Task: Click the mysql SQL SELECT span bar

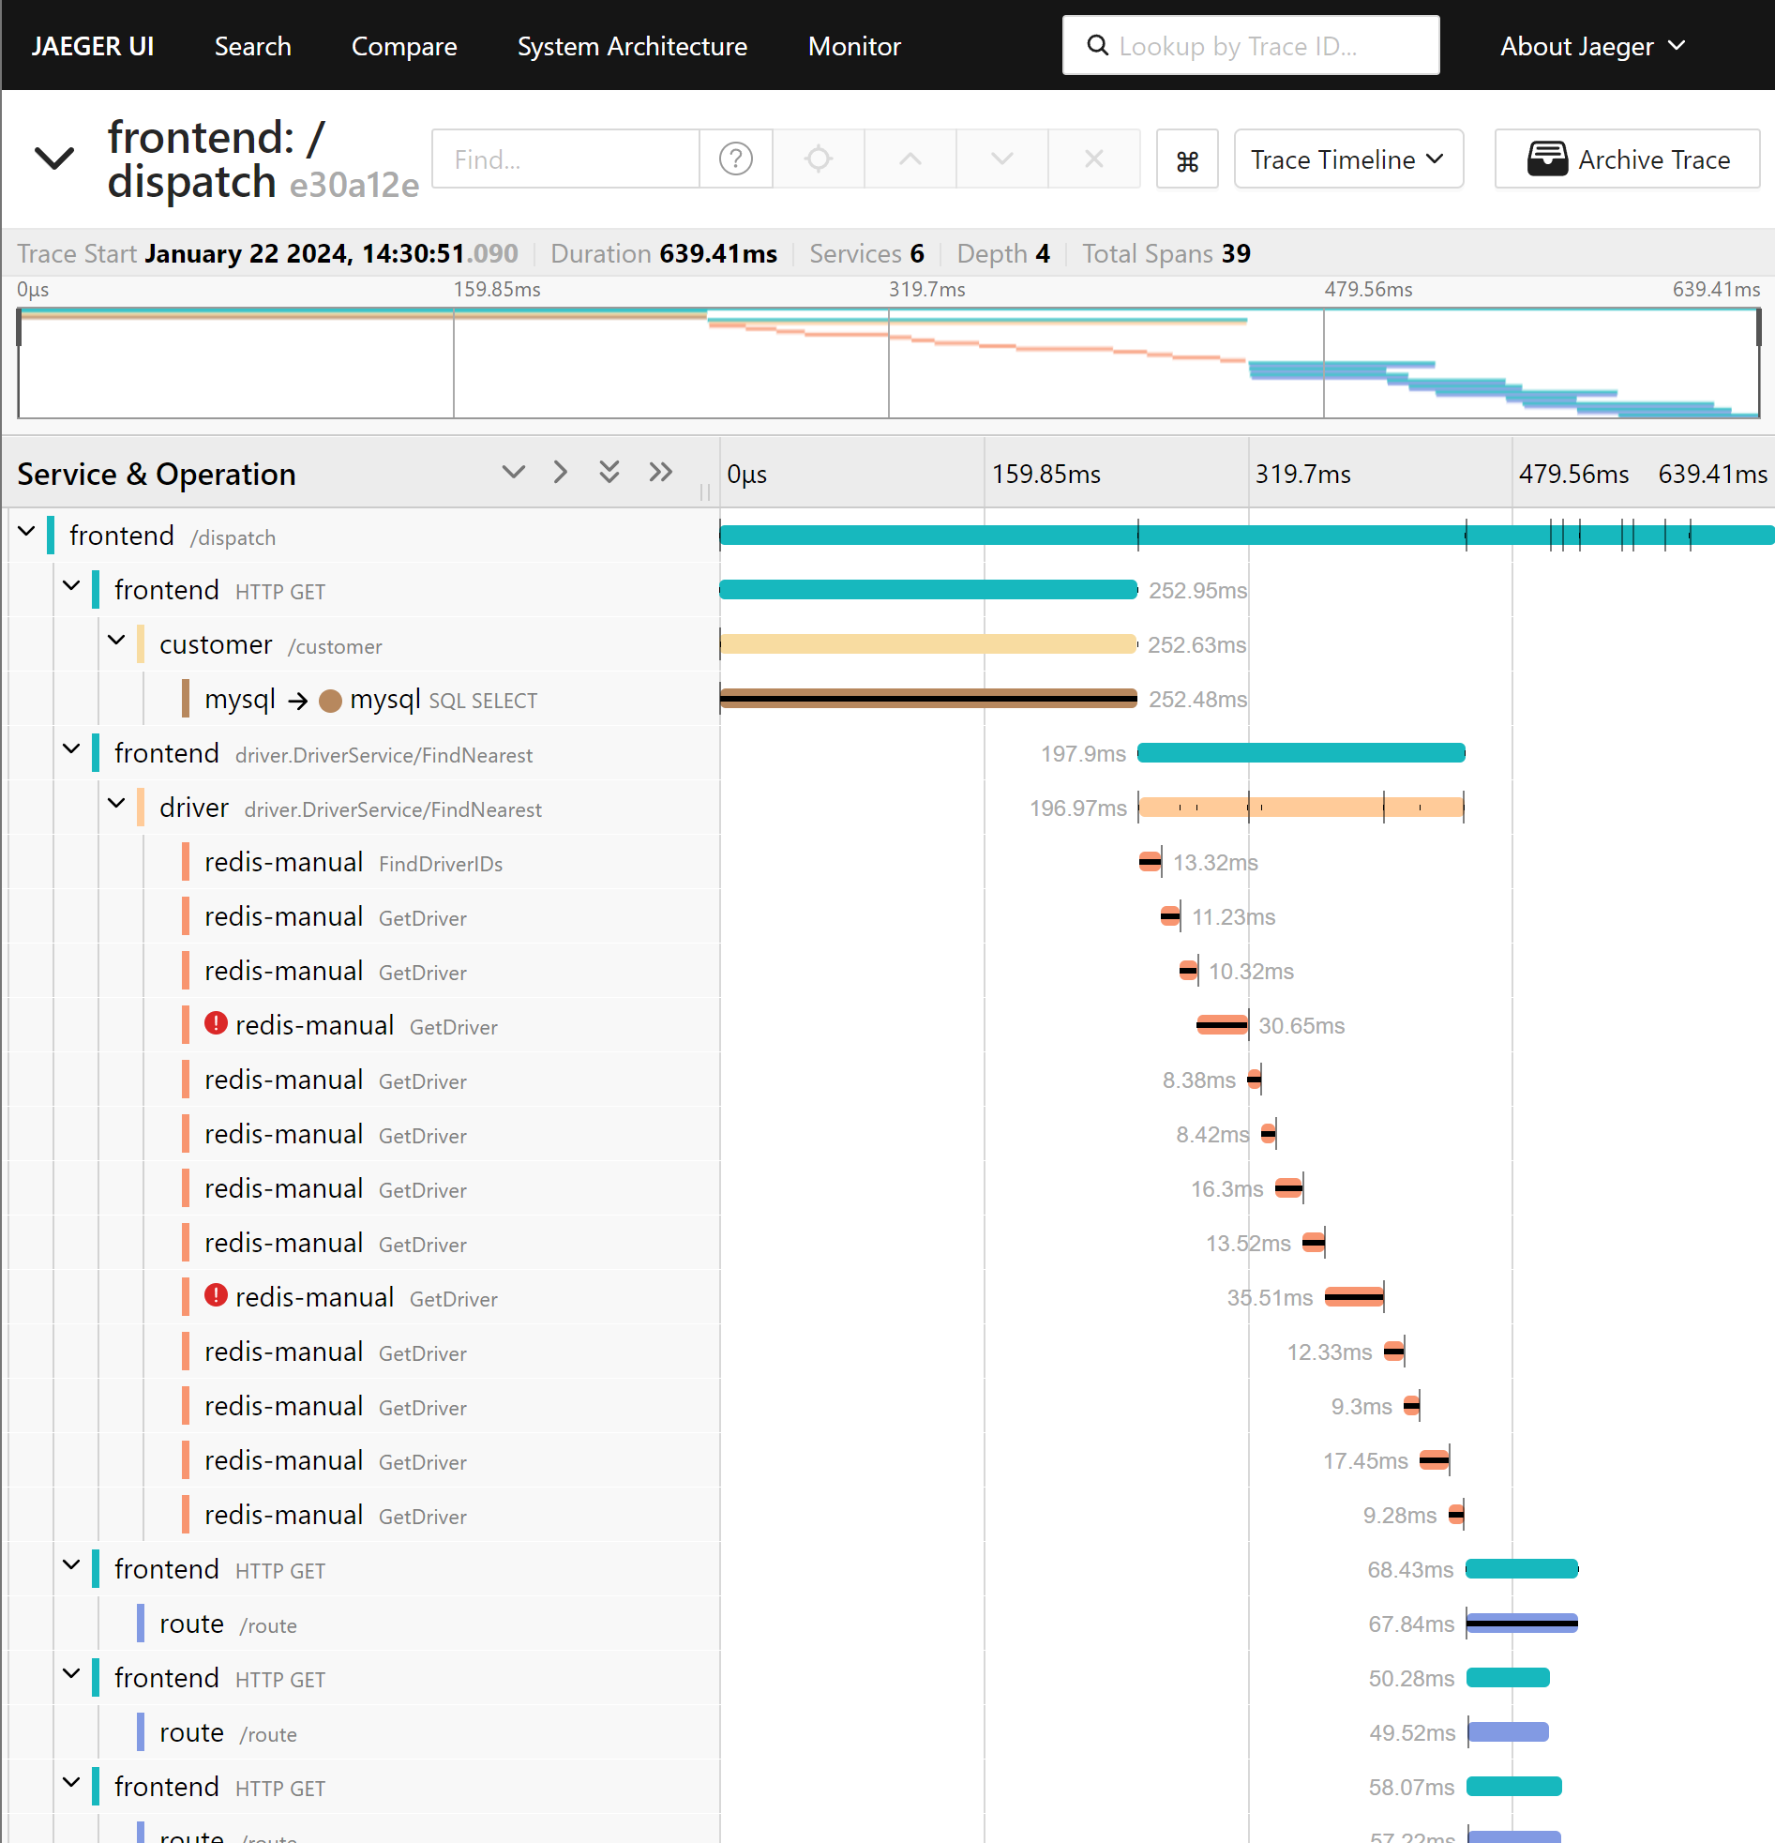Action: (928, 699)
